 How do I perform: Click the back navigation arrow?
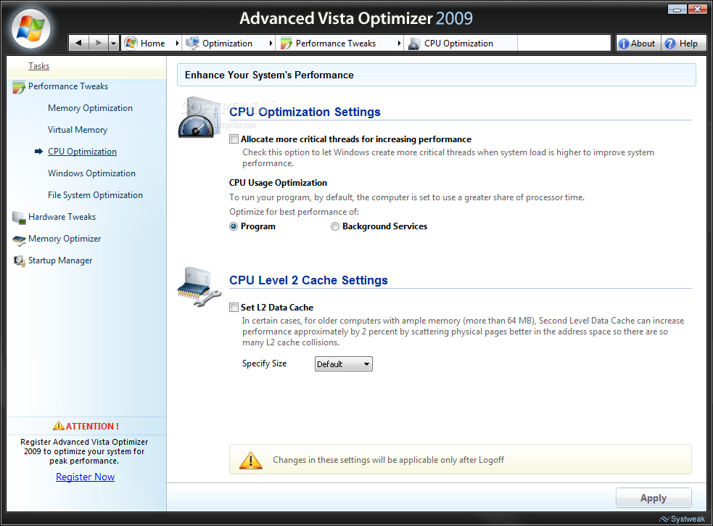point(78,44)
